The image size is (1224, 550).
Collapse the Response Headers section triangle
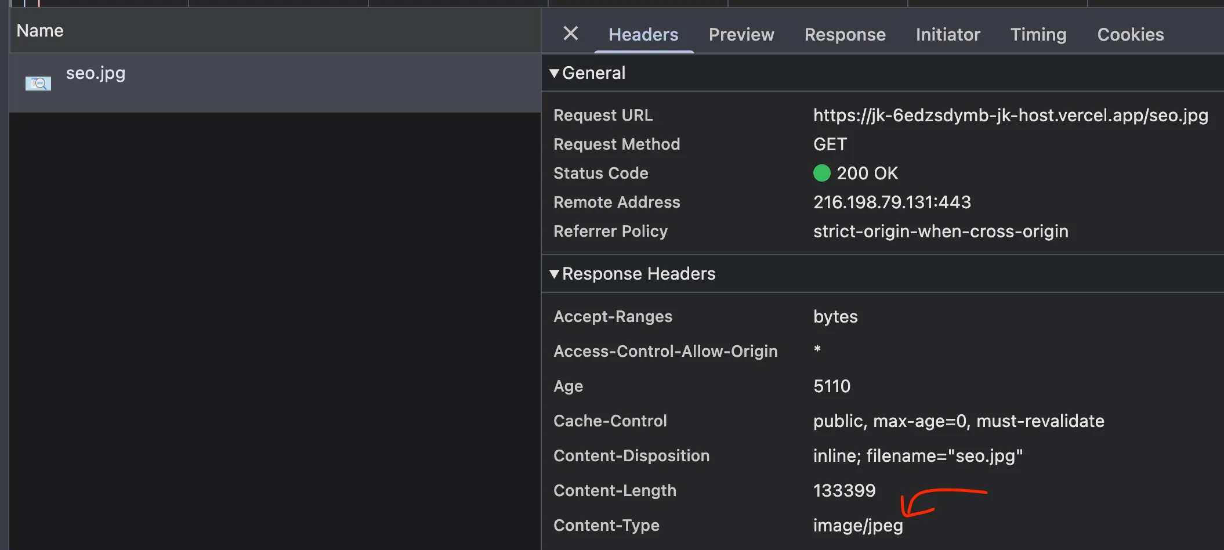(554, 274)
